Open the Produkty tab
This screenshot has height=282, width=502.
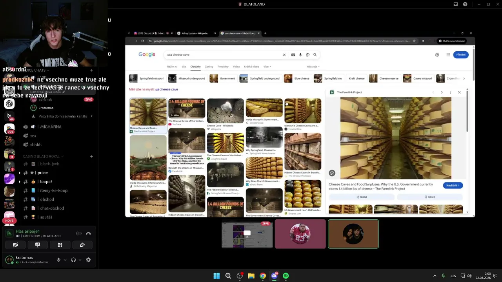(x=223, y=67)
